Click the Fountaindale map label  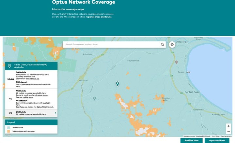(x=133, y=61)
